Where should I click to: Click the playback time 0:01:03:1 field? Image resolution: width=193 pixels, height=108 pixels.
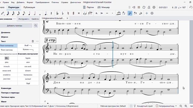tap(163, 7)
